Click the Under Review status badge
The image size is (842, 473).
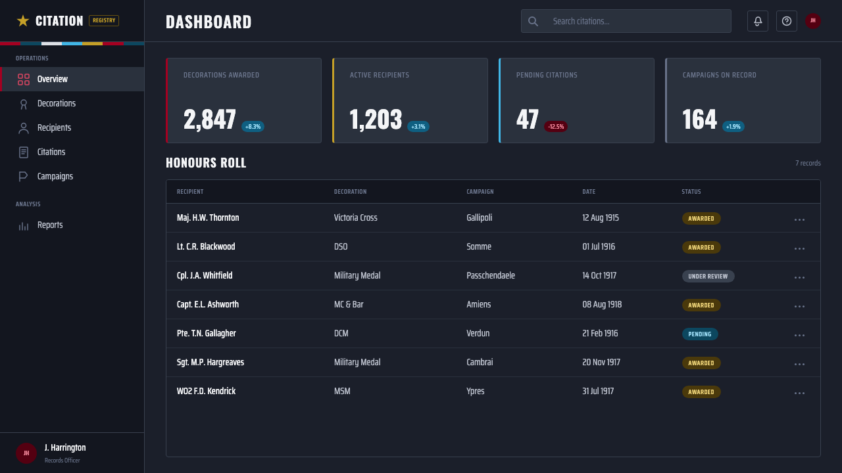[708, 277]
